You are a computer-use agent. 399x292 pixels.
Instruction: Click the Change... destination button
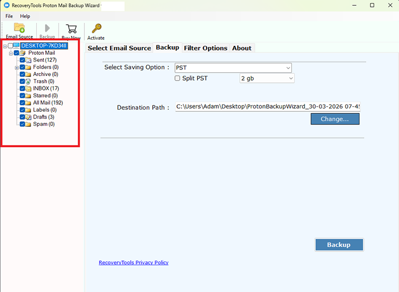pos(335,119)
